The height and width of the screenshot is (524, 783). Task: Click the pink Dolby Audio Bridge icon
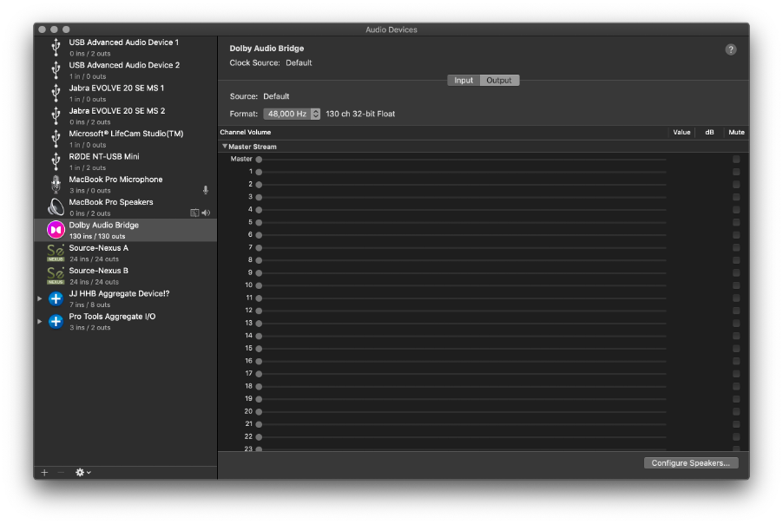pyautogui.click(x=56, y=230)
